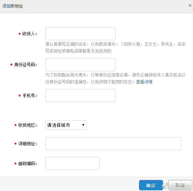Expand city list via the dropdown arrow

pos(83,125)
